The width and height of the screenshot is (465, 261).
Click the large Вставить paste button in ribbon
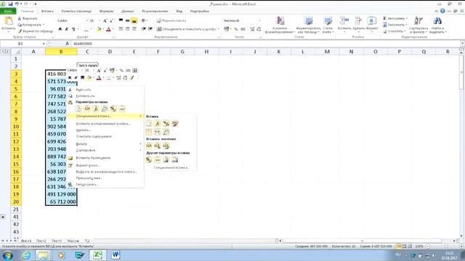(x=8, y=24)
